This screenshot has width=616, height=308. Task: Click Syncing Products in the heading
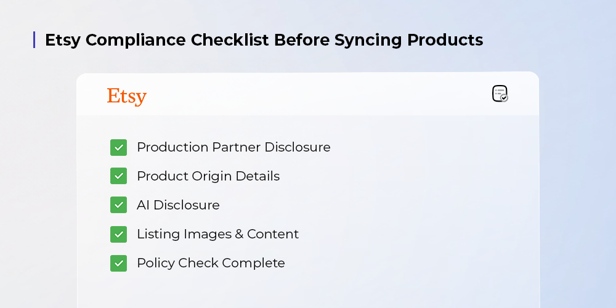(409, 41)
